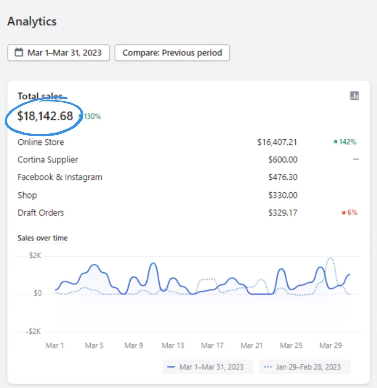Click the $18,142.68 total sales figure
Image resolution: width=377 pixels, height=388 pixels.
(x=45, y=116)
